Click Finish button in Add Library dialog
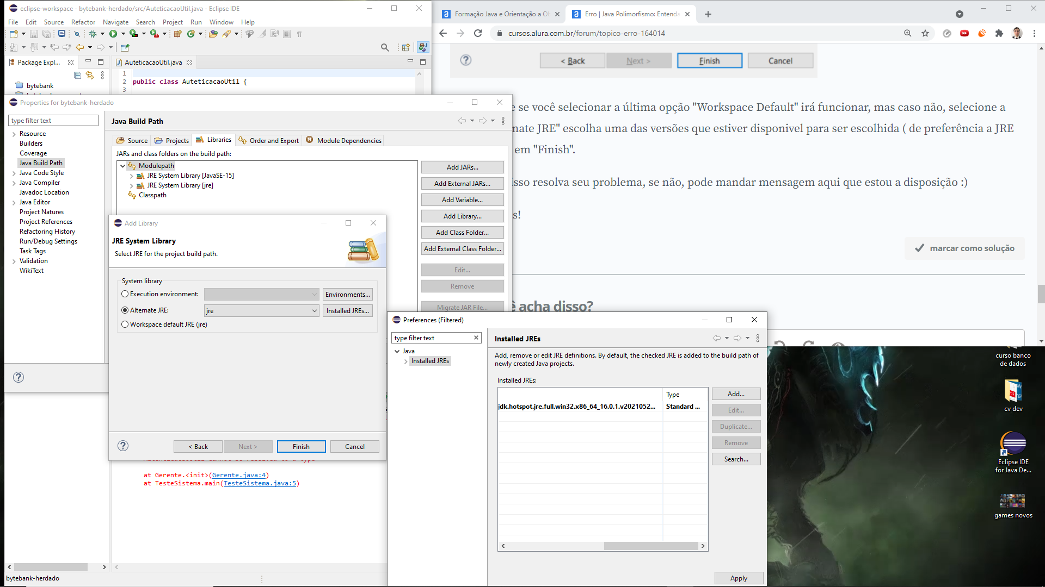 pos(300,446)
